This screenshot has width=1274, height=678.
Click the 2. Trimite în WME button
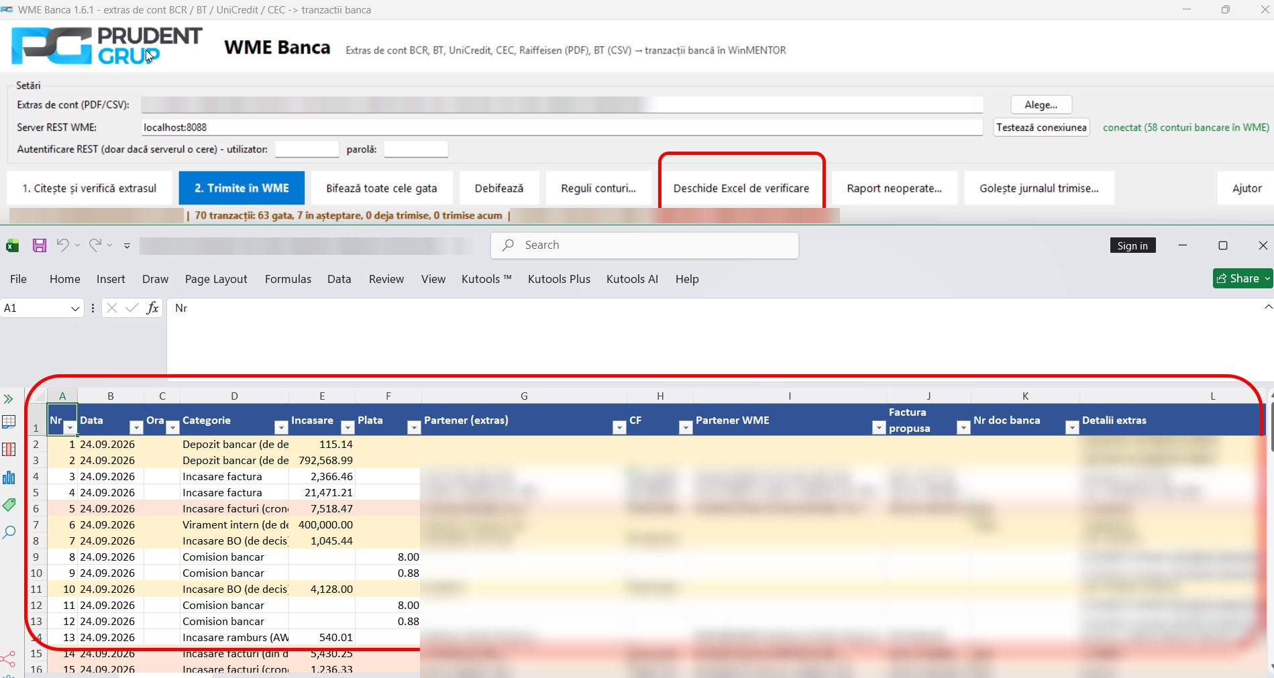(x=242, y=188)
